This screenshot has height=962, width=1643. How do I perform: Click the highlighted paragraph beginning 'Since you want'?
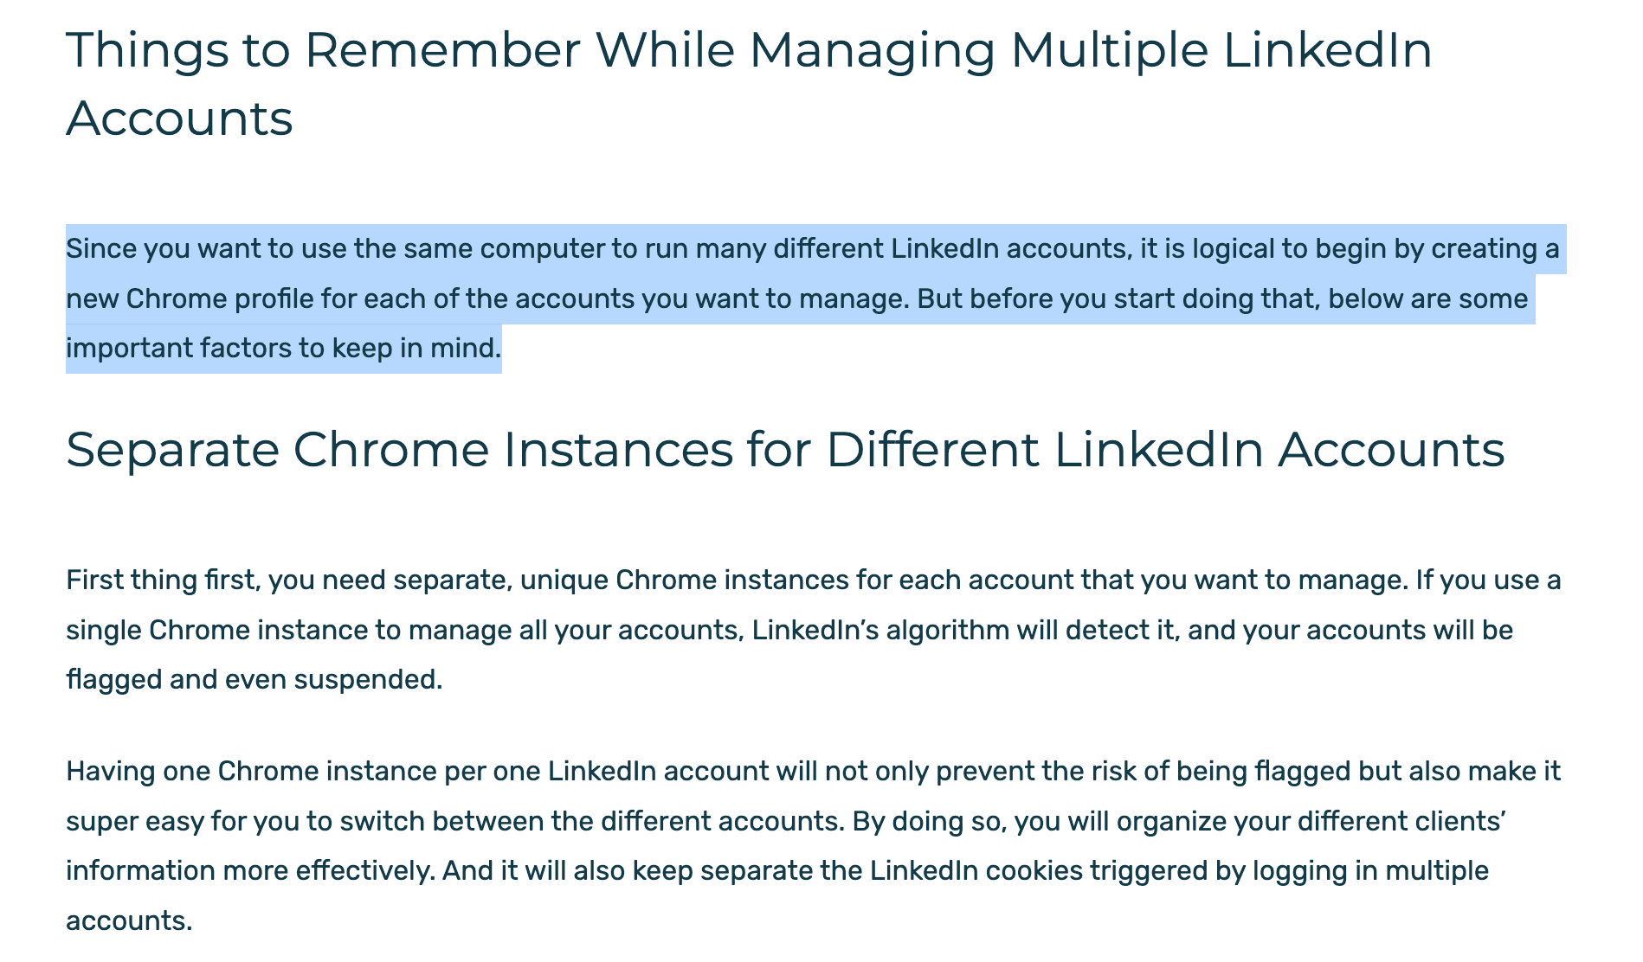(x=815, y=298)
